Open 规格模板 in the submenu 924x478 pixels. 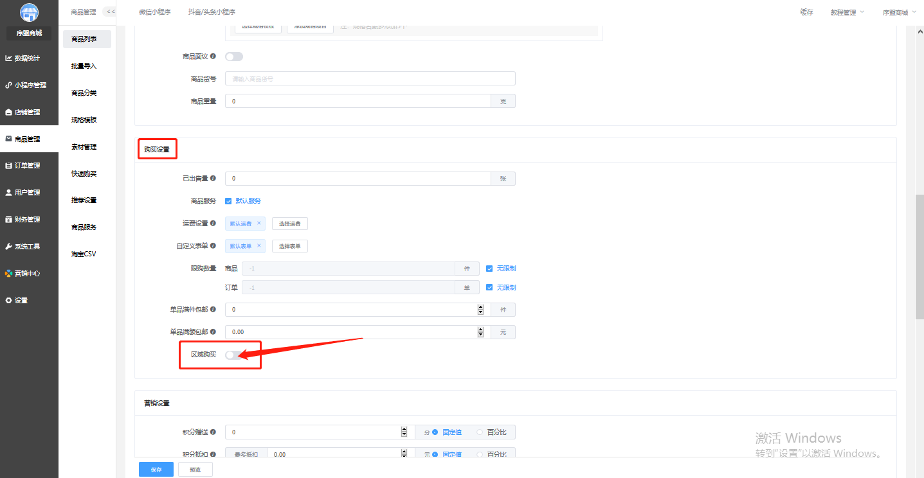point(84,120)
